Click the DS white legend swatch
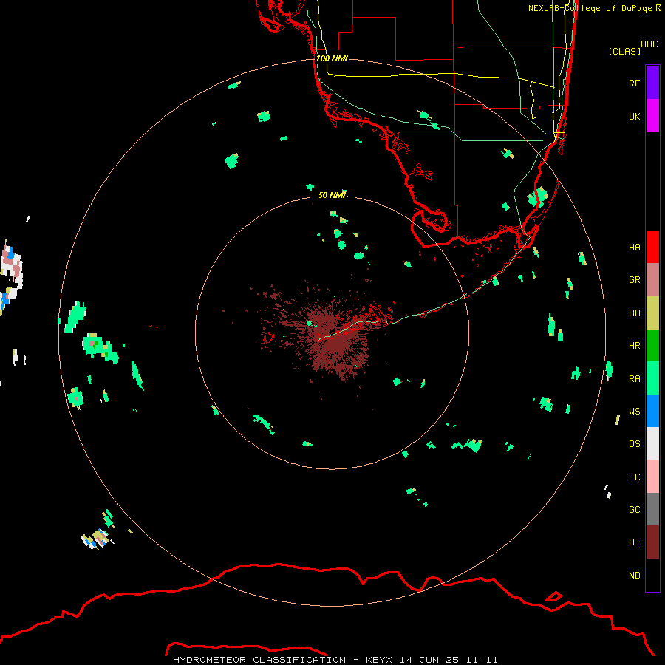The width and height of the screenshot is (665, 665). [652, 443]
